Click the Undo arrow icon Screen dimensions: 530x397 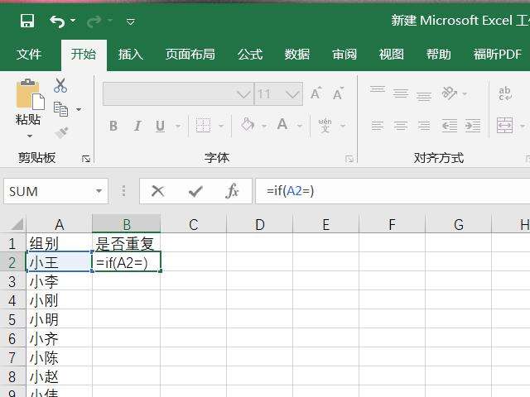click(57, 21)
